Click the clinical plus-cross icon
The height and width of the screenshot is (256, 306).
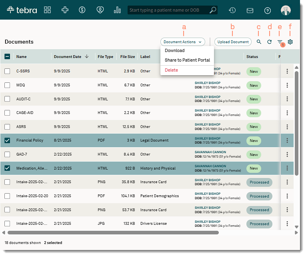click(65, 10)
